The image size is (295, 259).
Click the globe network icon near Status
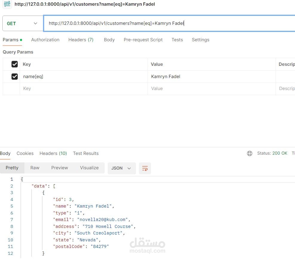[249, 153]
